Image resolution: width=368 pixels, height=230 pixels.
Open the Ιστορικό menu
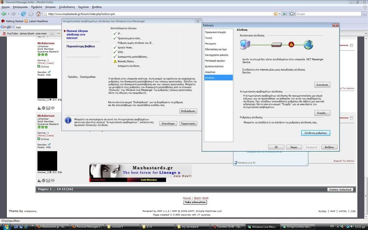click(x=50, y=7)
